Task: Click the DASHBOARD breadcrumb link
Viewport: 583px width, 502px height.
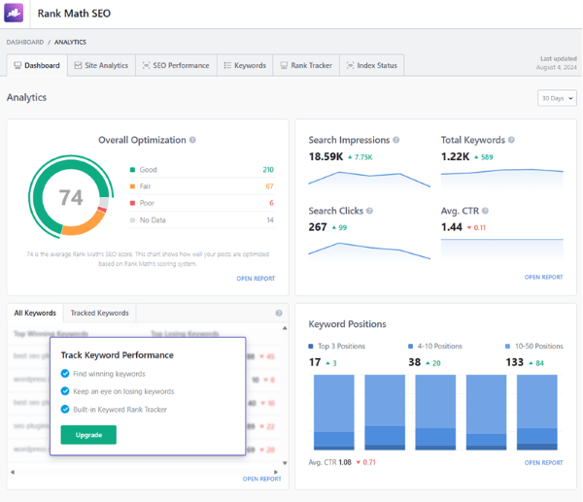Action: (x=25, y=42)
